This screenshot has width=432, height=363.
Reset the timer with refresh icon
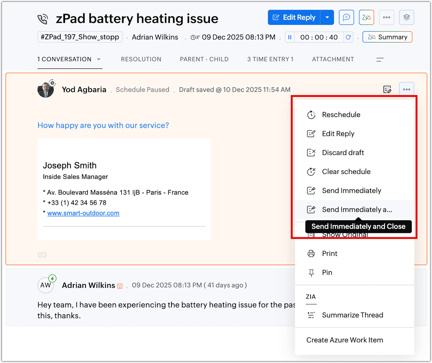pyautogui.click(x=348, y=37)
